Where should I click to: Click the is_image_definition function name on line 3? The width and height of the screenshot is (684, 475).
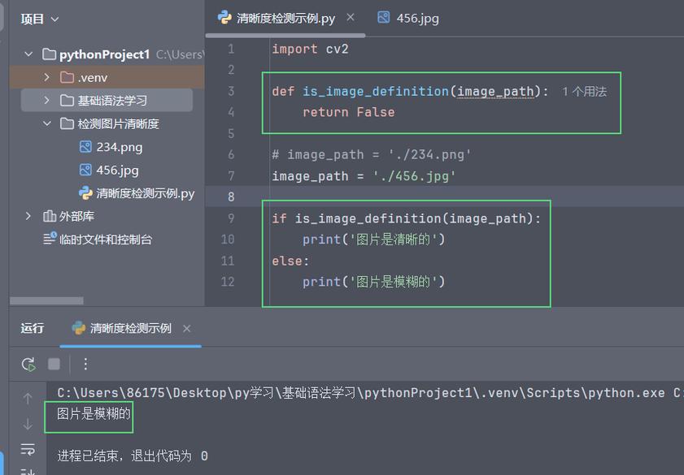pos(376,91)
